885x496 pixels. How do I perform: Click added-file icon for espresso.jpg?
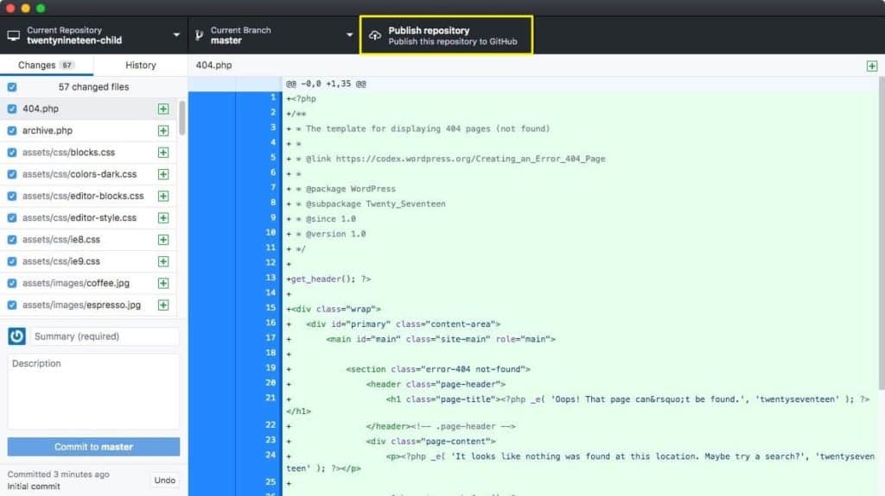coord(163,305)
